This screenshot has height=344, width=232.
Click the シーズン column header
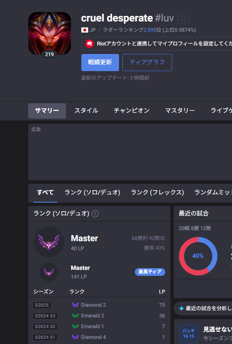click(43, 292)
